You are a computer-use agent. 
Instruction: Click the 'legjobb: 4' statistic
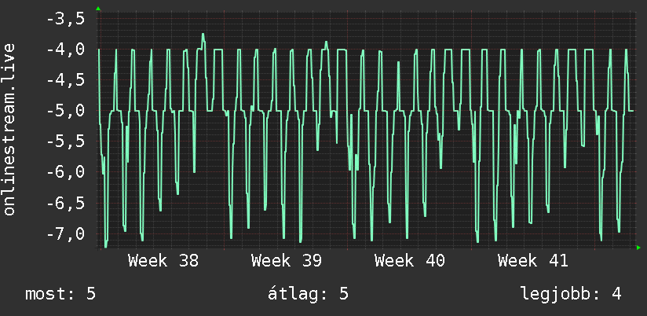pos(571,294)
